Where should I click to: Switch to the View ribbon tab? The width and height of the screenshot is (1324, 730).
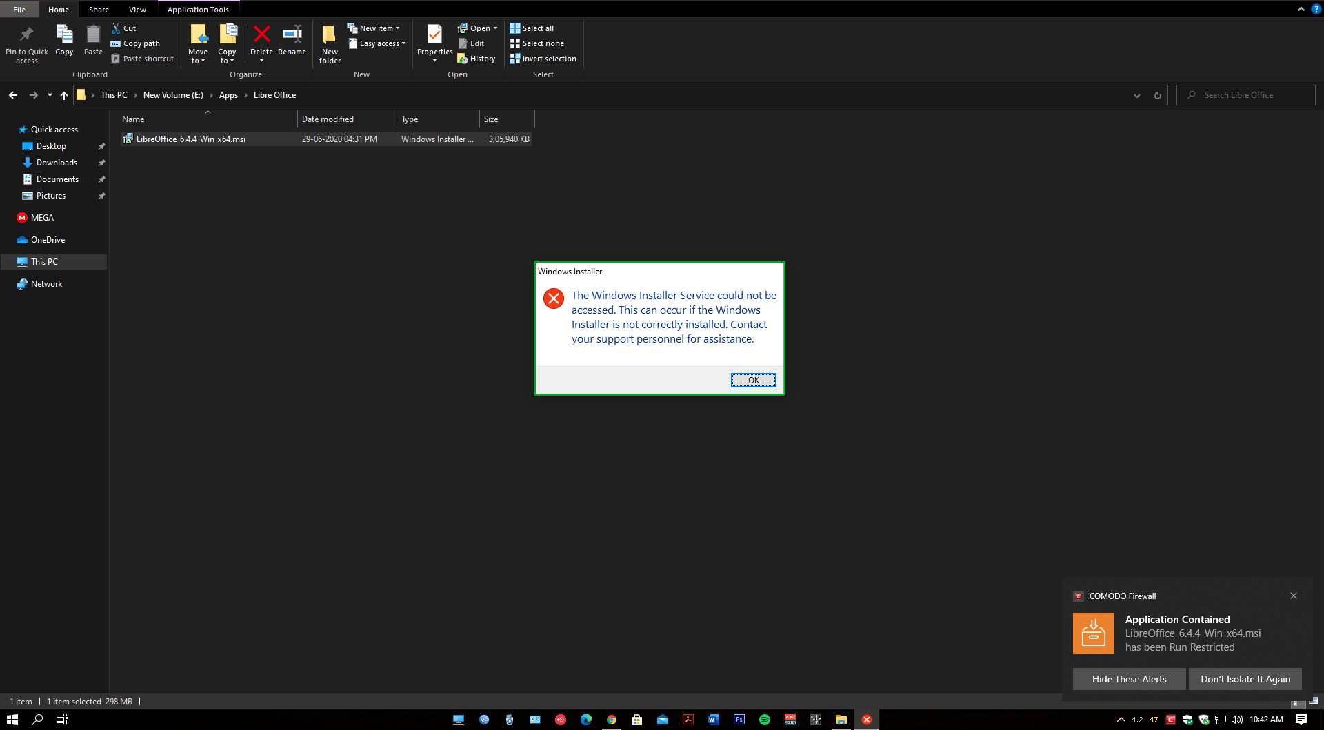click(x=137, y=10)
